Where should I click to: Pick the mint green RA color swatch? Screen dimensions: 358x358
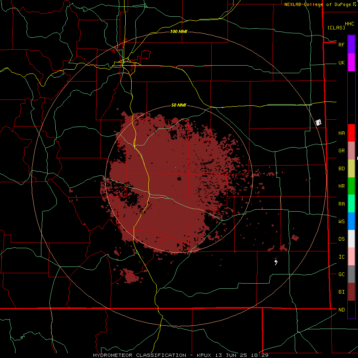click(351, 204)
